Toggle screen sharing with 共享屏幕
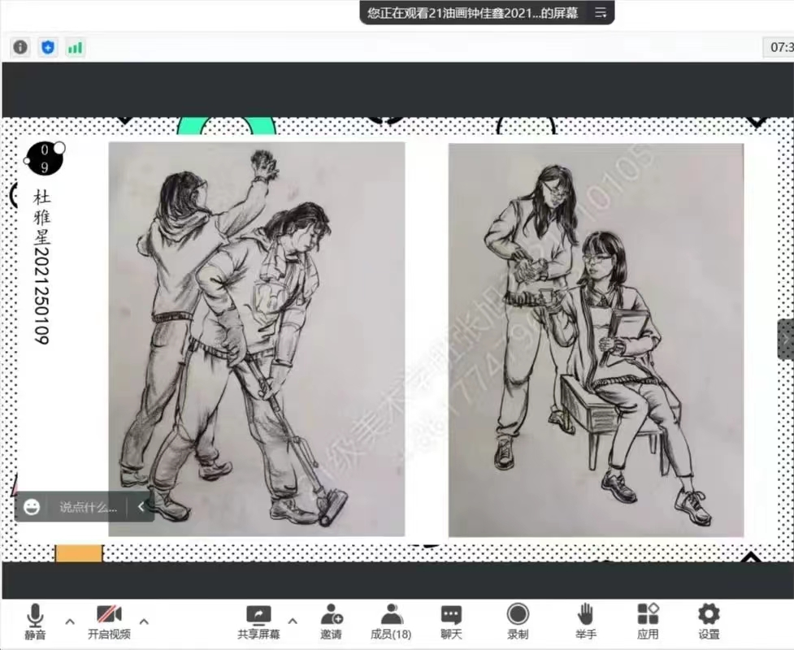Screen dimensions: 794x650 click(258, 621)
